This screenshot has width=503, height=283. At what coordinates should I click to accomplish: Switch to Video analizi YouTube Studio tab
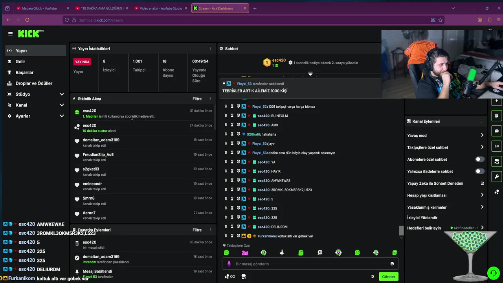click(160, 8)
